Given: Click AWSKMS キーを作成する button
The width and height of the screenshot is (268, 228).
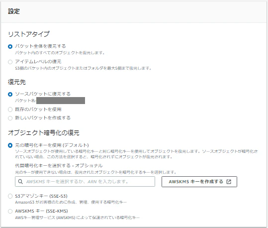Looking at the screenshot, I should click(199, 182).
